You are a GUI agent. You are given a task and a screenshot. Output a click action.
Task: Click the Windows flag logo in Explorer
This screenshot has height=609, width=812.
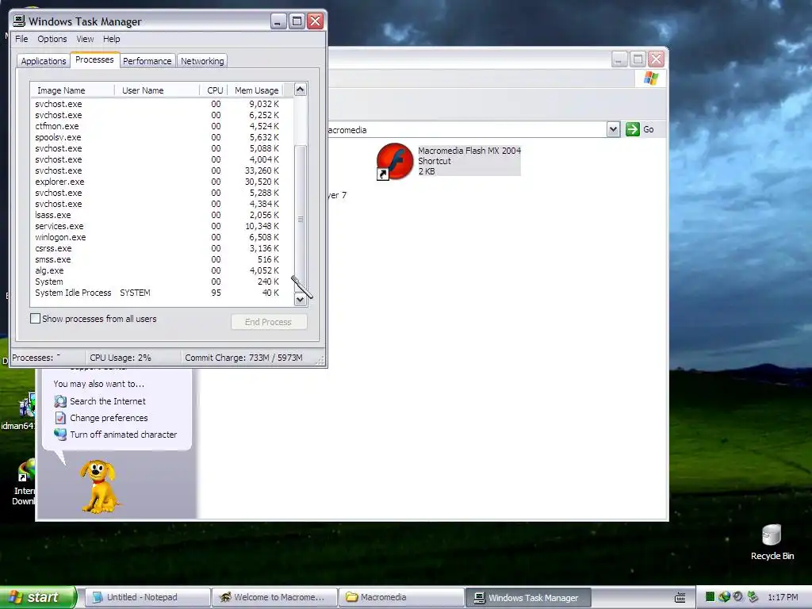650,79
